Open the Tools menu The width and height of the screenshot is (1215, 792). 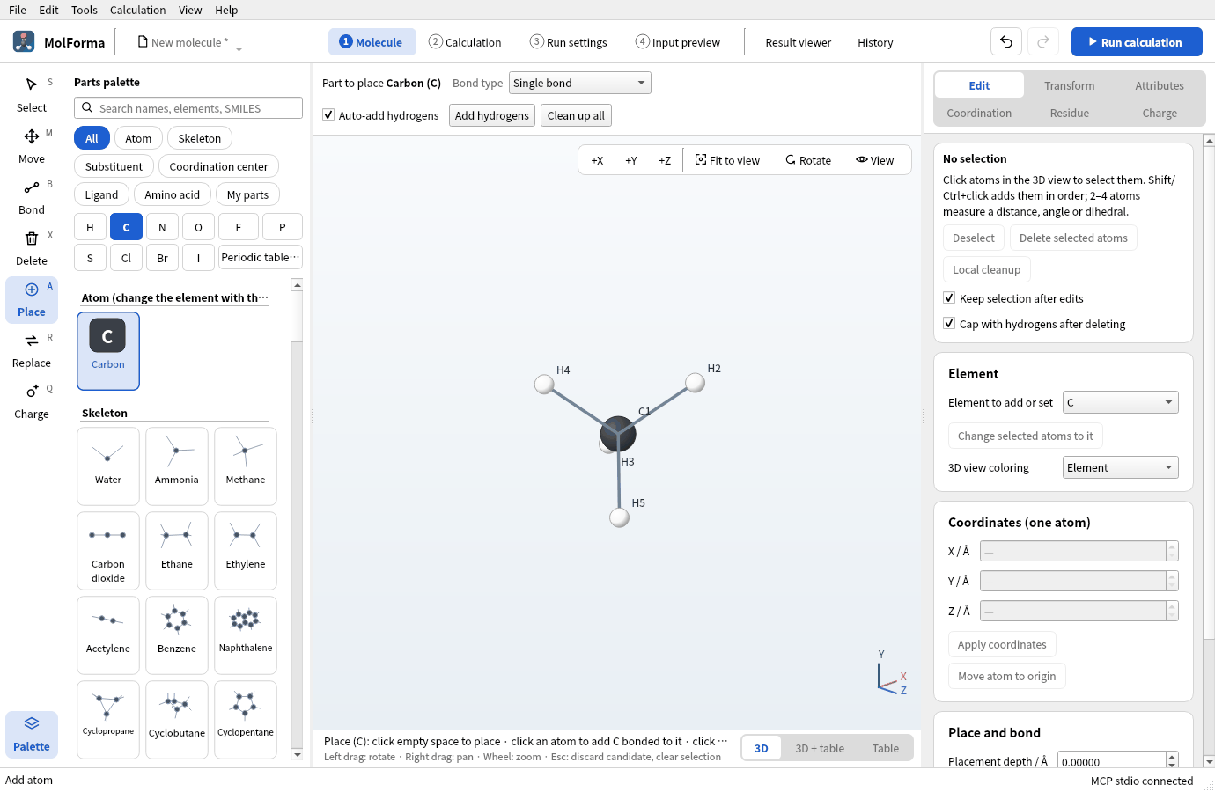(x=85, y=10)
